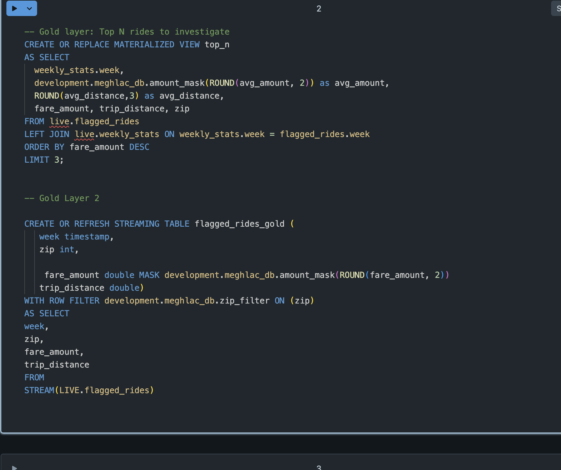Click the underlined 'live' before flagged_rides

[59, 121]
